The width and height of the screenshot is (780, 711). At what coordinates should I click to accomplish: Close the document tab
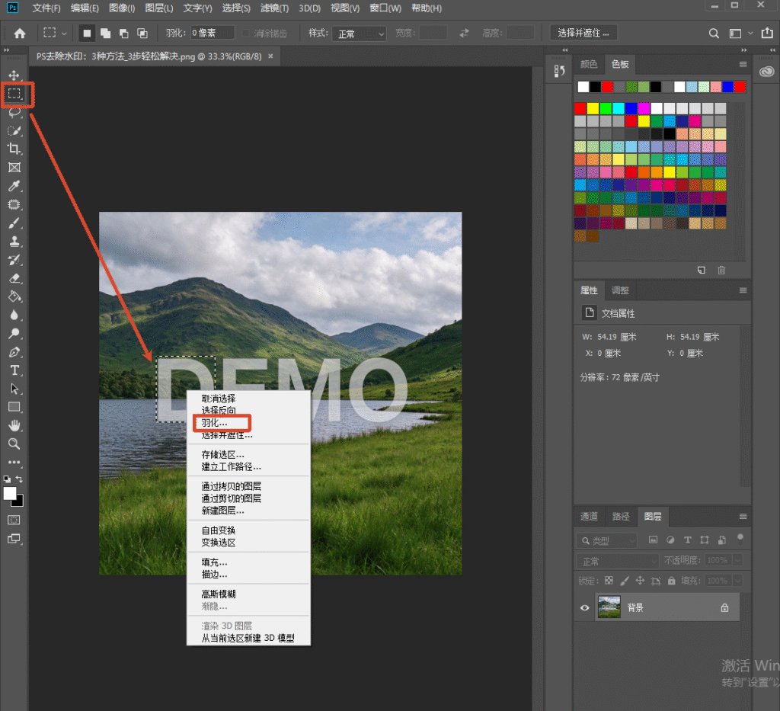270,56
